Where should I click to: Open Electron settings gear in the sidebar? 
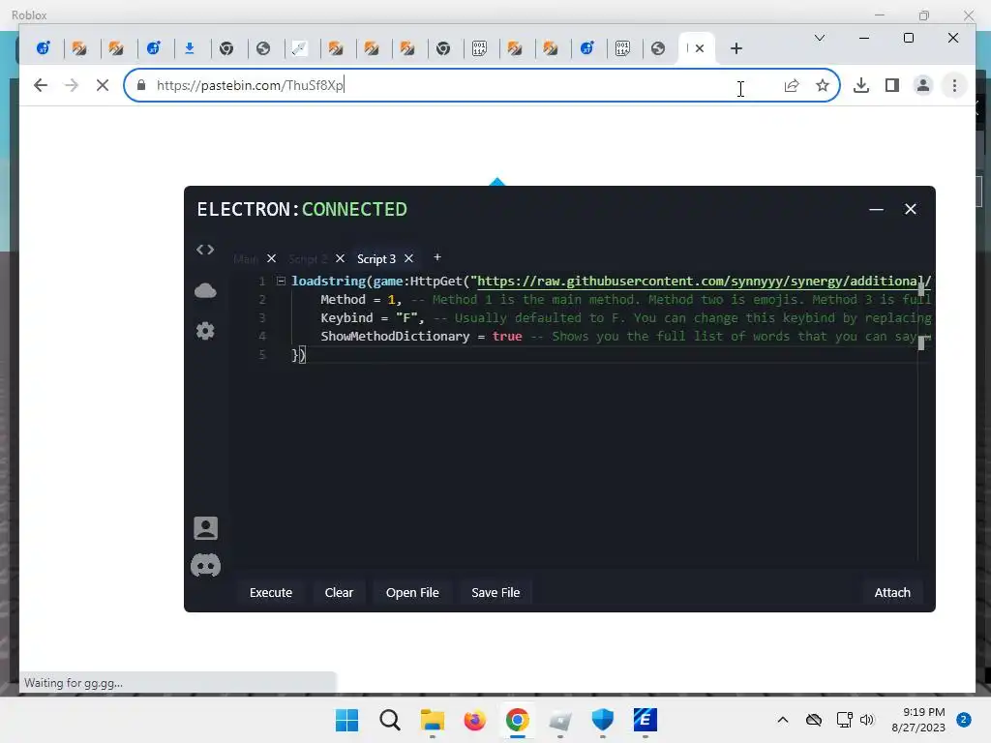click(205, 331)
